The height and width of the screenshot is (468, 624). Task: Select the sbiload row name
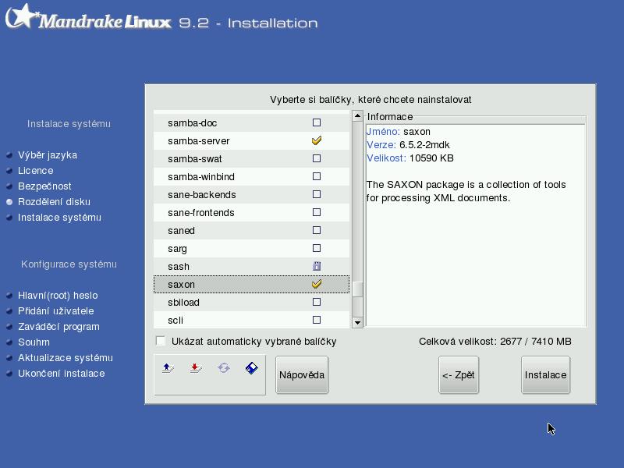pyautogui.click(x=183, y=302)
